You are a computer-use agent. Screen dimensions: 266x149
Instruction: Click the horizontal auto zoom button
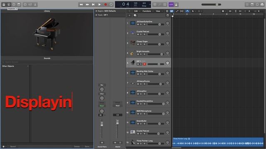(240, 11)
